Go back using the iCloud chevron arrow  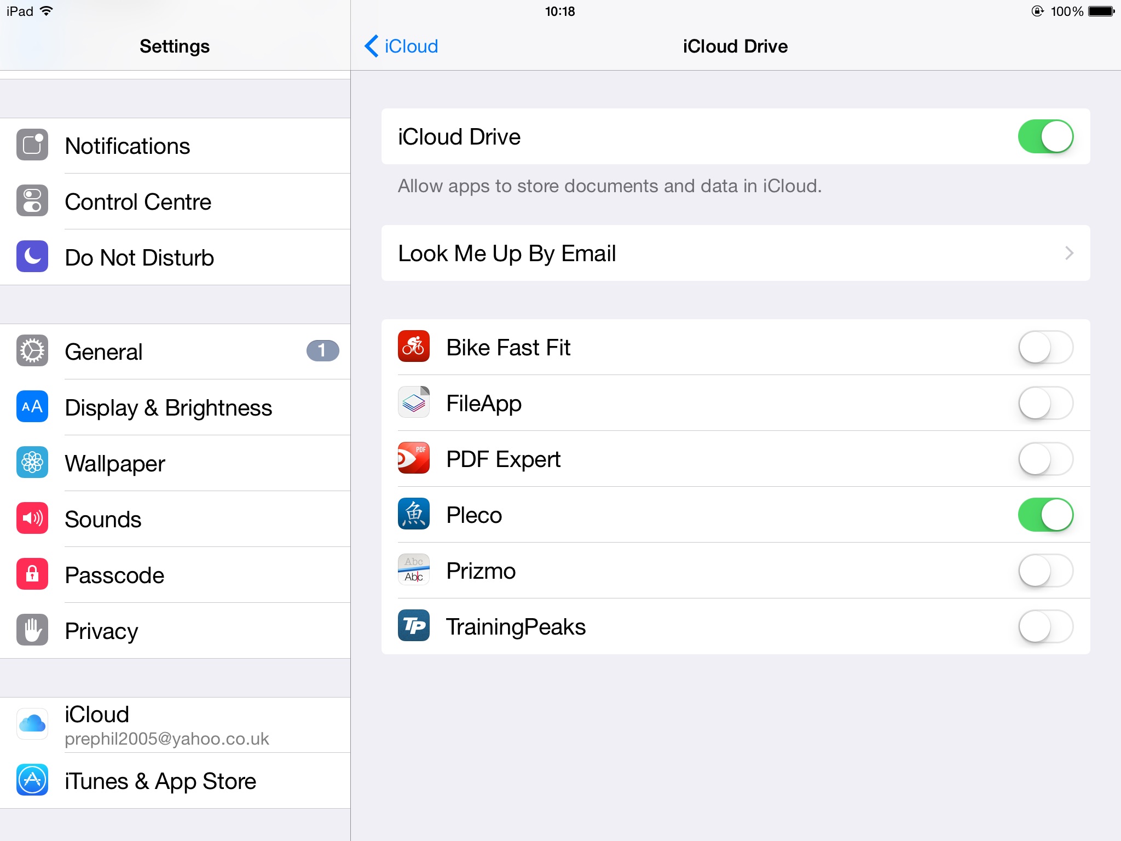[372, 46]
